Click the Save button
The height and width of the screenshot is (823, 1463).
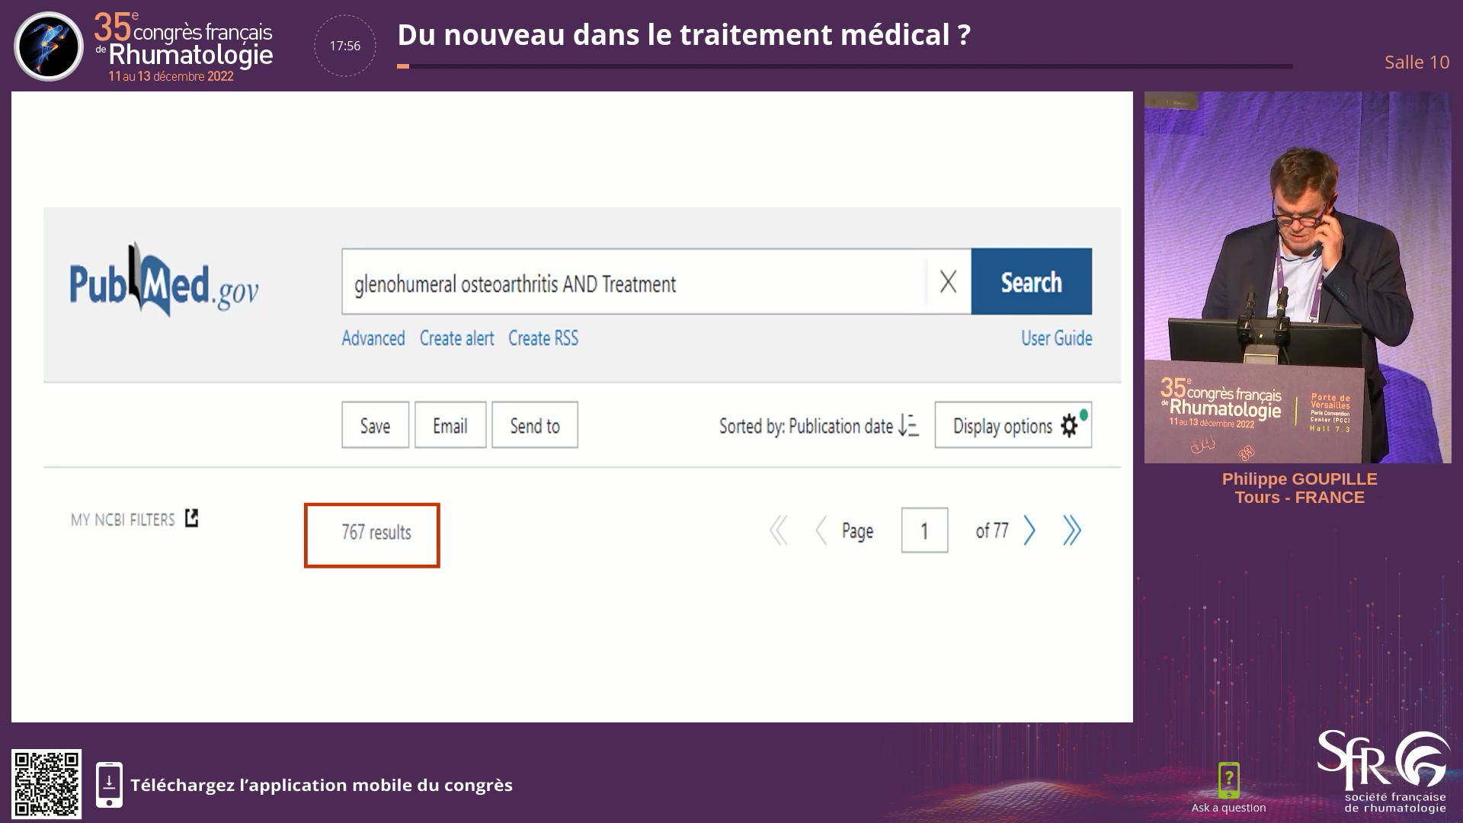click(375, 425)
